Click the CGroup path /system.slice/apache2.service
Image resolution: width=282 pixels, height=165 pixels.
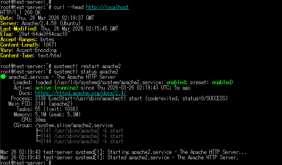tap(74, 125)
